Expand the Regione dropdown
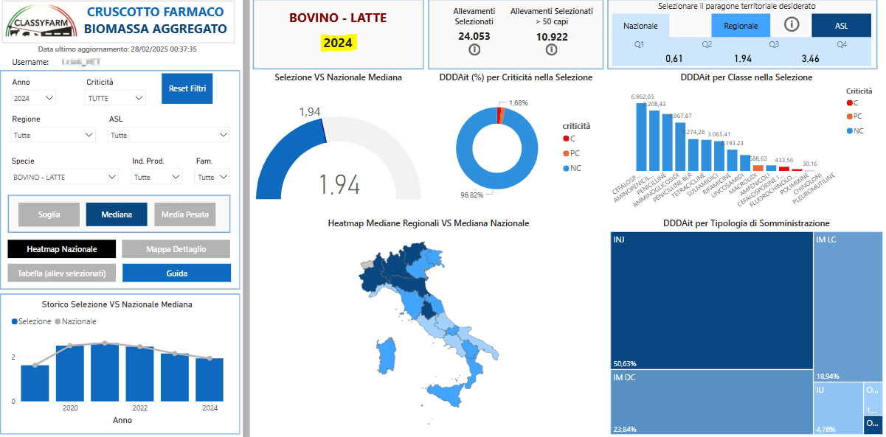The width and height of the screenshot is (886, 437). click(54, 135)
